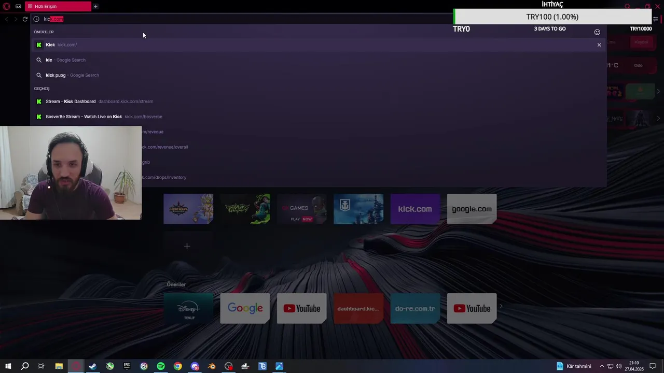
Task: Open the do-re.com.tr suggestion tile
Action: coord(415,308)
